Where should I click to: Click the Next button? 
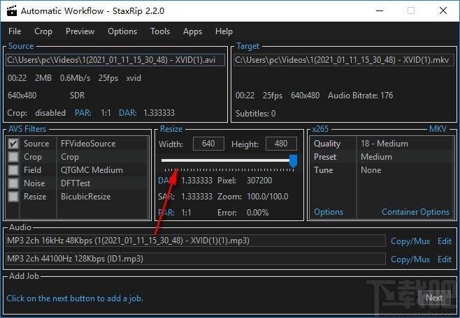[x=434, y=298]
